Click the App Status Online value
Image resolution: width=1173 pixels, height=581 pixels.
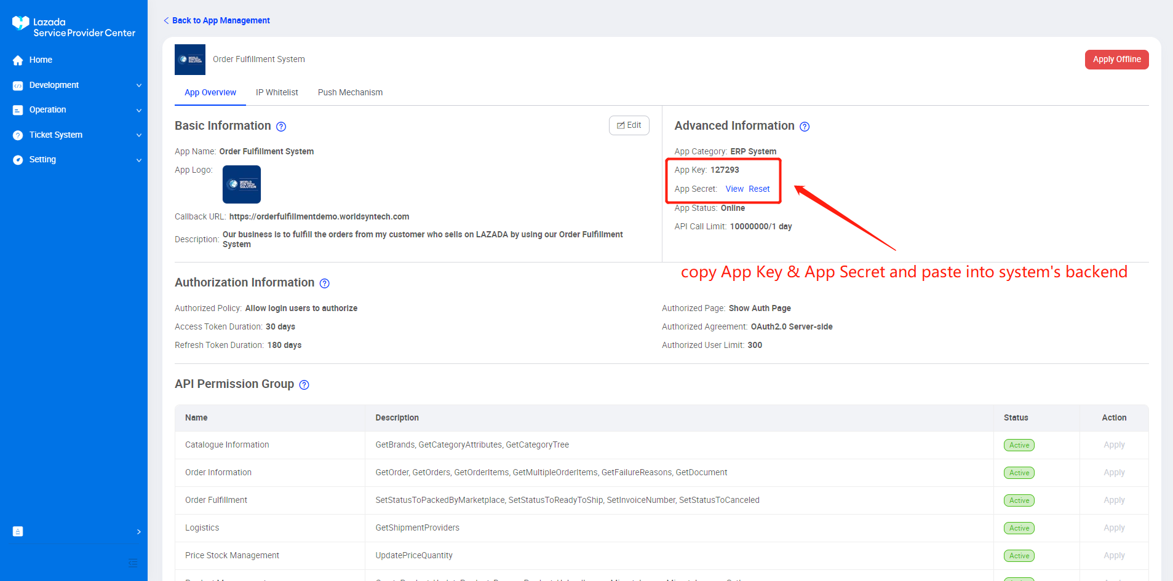733,208
